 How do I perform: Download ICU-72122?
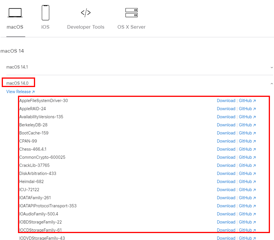pos(226,190)
